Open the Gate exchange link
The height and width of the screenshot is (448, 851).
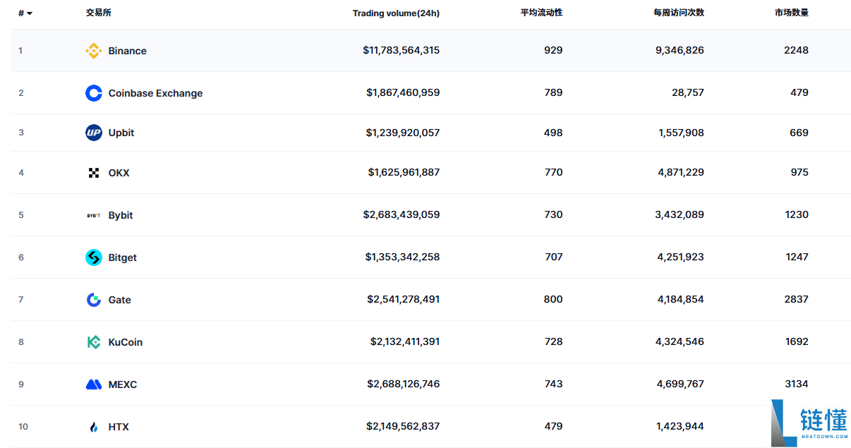coord(120,300)
